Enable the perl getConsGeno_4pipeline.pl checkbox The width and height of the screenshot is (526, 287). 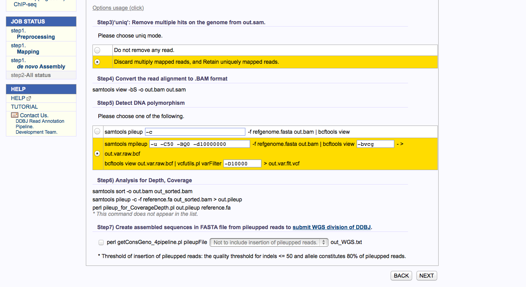coord(101,242)
